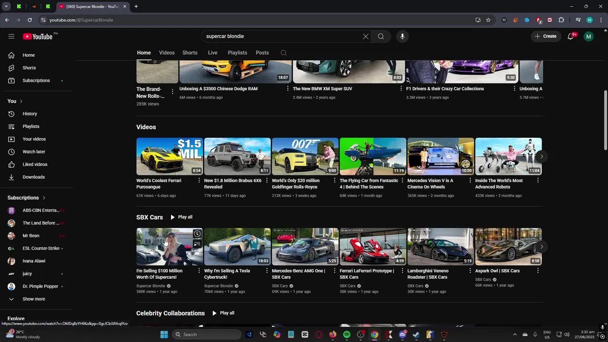Image resolution: width=608 pixels, height=342 pixels.
Task: Open the YouTube hamburger guide menu
Action: pos(11,36)
